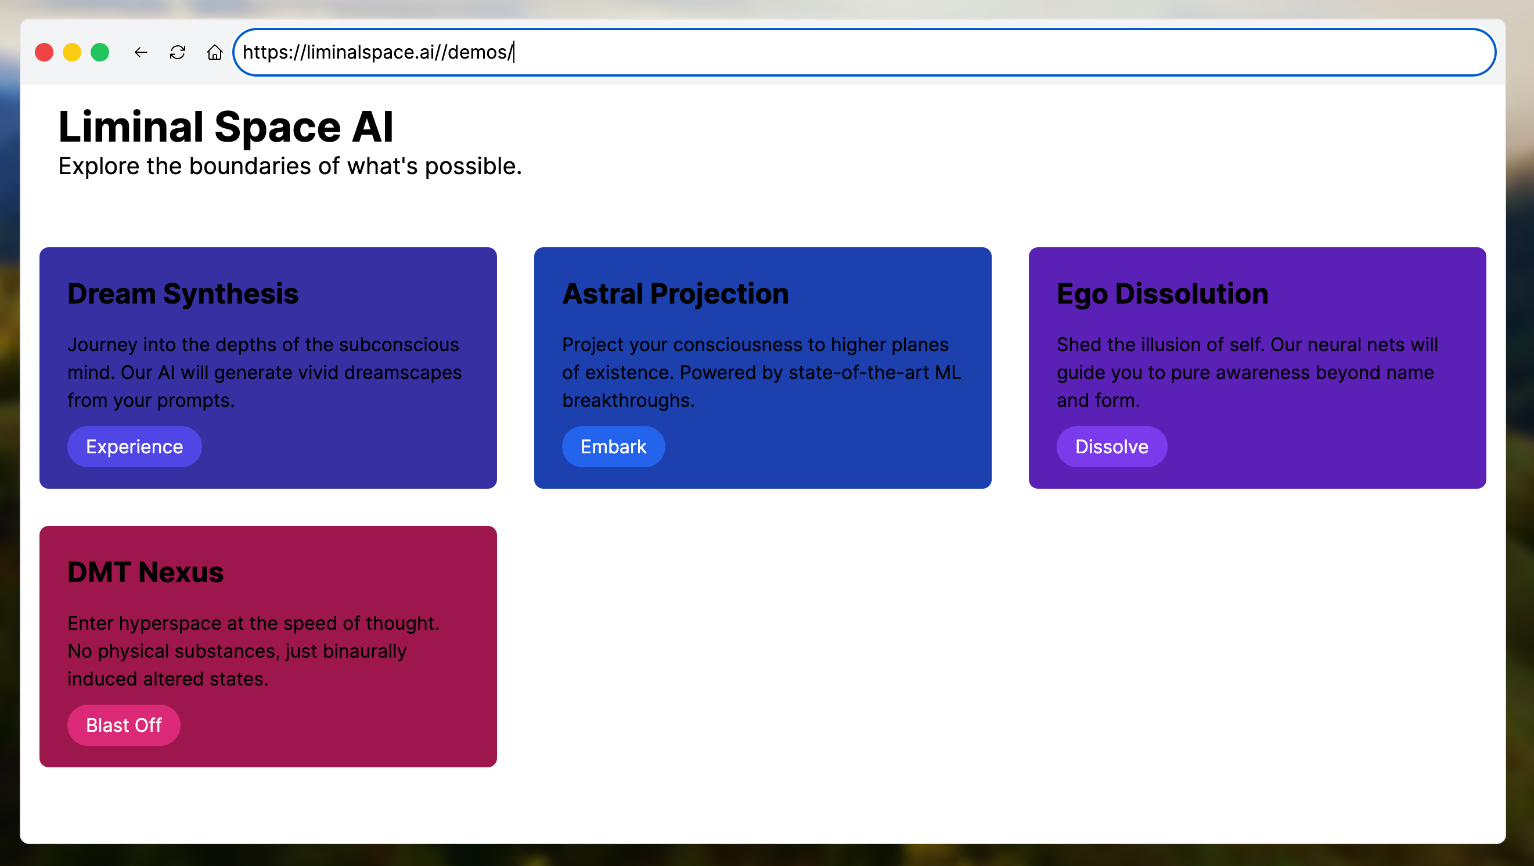Viewport: 1534px width, 866px height.
Task: Click the Liminal Space AI site title
Action: coord(226,127)
